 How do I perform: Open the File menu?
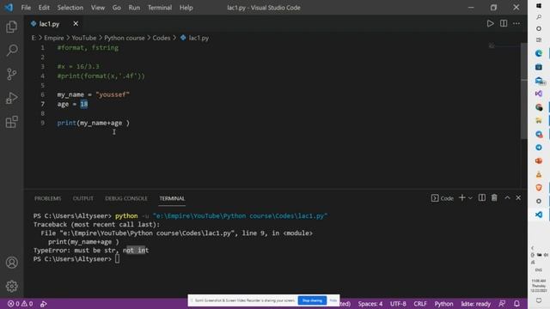tap(26, 8)
